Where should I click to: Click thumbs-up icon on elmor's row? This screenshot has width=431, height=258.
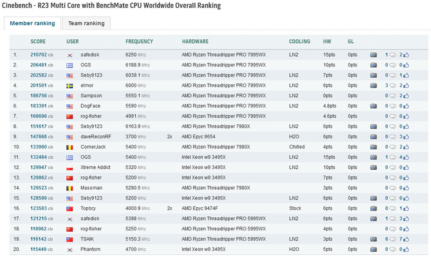coord(406,86)
